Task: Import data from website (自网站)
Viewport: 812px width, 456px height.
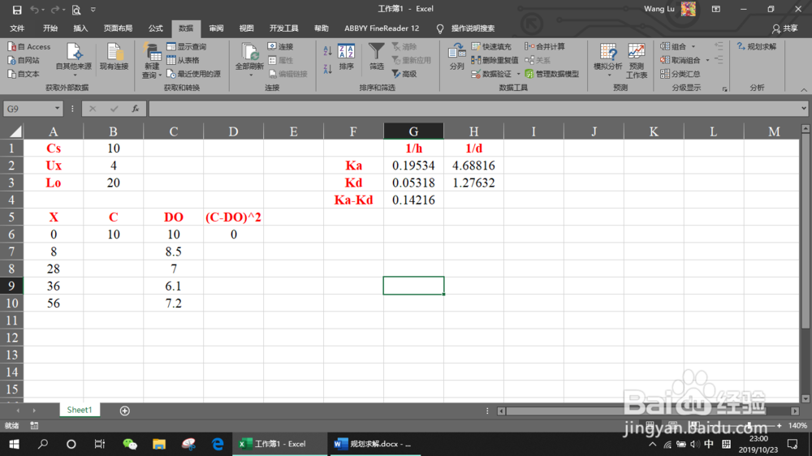Action: point(24,60)
